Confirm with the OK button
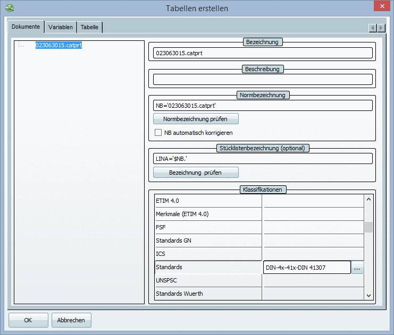 click(x=28, y=320)
